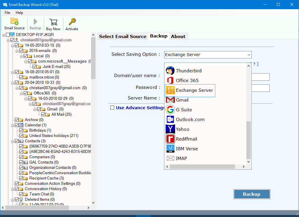
Task: Select Conversation Action Settings (0) folder
Action: coord(53,184)
